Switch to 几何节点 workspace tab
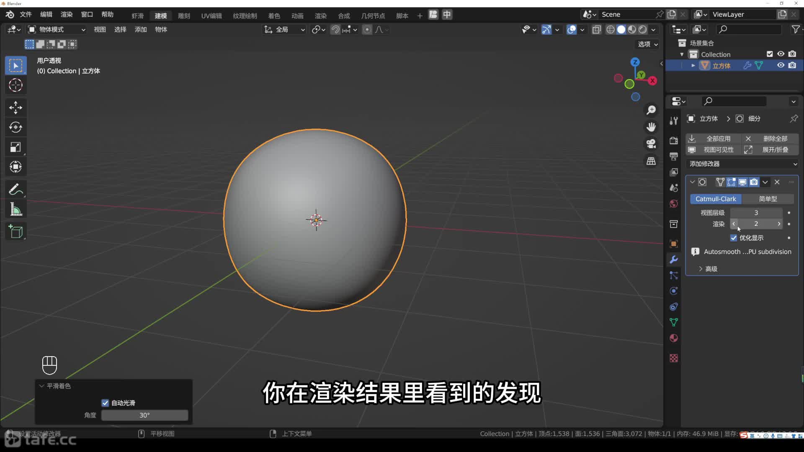This screenshot has width=804, height=452. [x=373, y=16]
